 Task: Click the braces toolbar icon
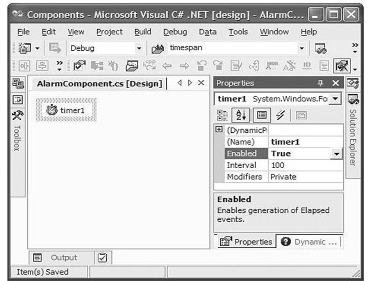click(x=113, y=66)
